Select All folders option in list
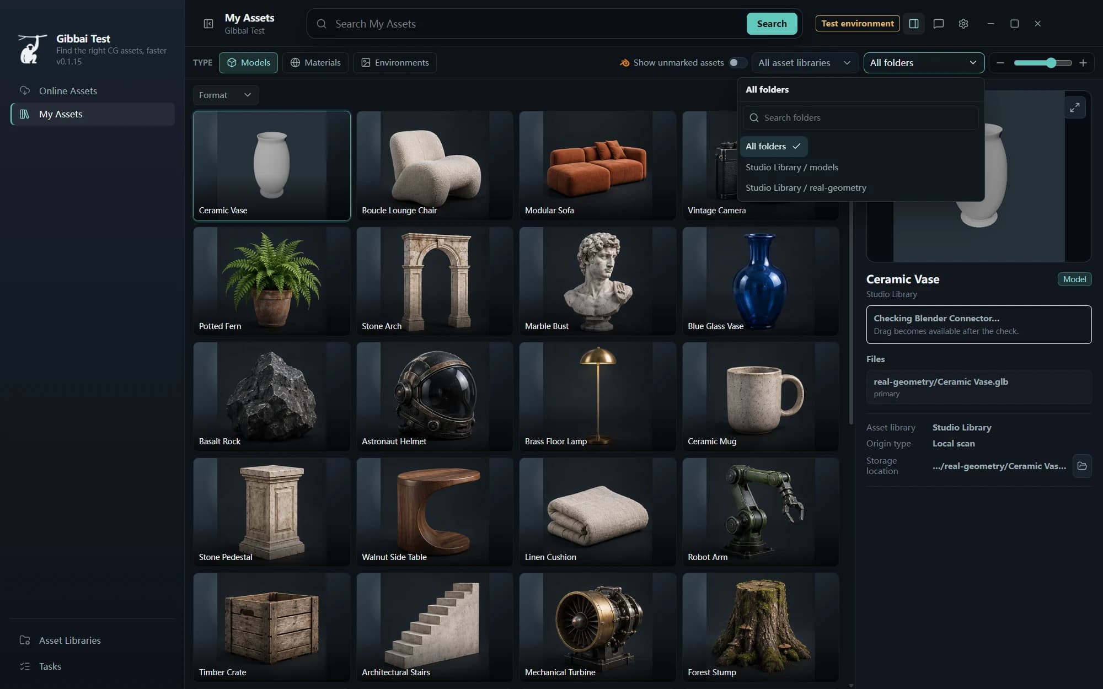Screen dimensions: 1103x689 (x=773, y=146)
